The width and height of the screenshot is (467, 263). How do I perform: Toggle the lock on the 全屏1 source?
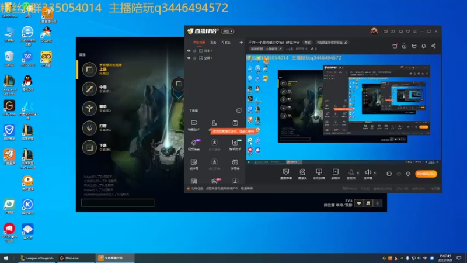(x=194, y=58)
